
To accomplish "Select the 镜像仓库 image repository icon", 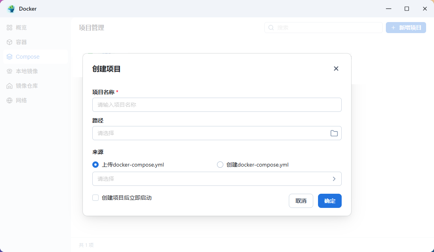I will [x=9, y=85].
